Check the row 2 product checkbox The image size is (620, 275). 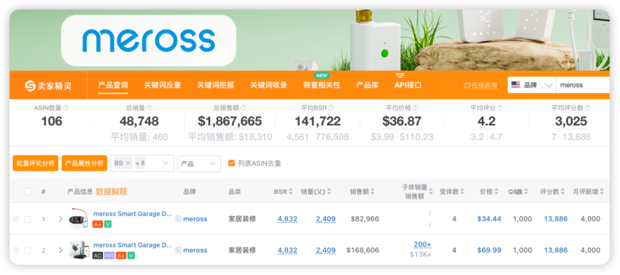28,250
